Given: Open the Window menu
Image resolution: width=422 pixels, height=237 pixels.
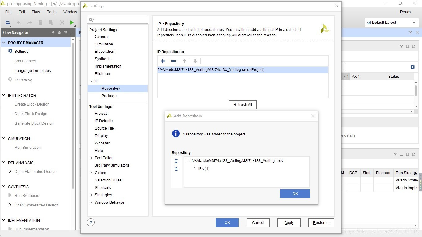Looking at the screenshot, I should [x=70, y=12].
